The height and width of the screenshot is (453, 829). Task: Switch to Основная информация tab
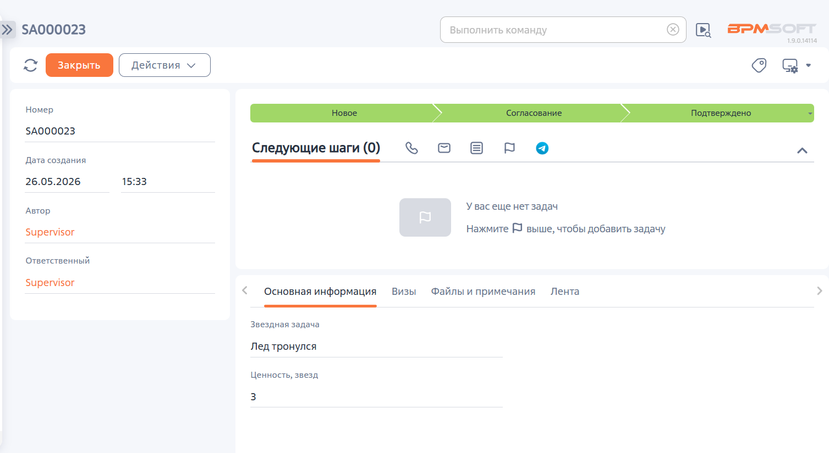pos(320,292)
